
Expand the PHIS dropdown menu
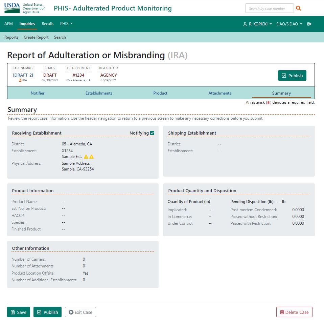pos(66,24)
